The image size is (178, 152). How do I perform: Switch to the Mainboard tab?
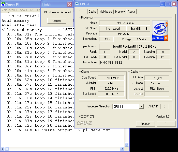106,12
